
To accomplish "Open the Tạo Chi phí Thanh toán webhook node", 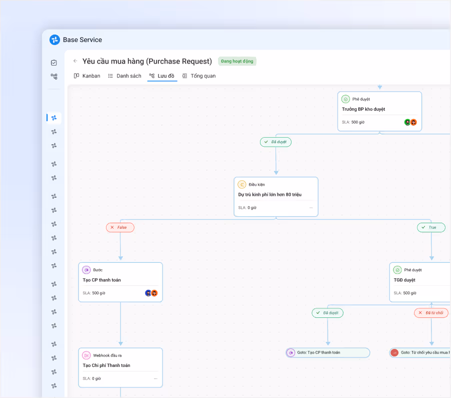I will coord(120,368).
